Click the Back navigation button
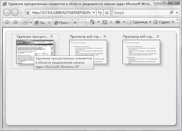The width and height of the screenshot is (182, 131). pyautogui.click(x=6, y=12)
